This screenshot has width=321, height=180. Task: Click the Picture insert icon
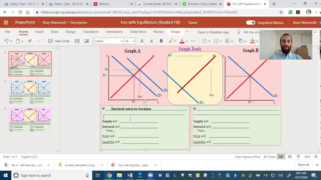pyautogui.click(x=87, y=41)
